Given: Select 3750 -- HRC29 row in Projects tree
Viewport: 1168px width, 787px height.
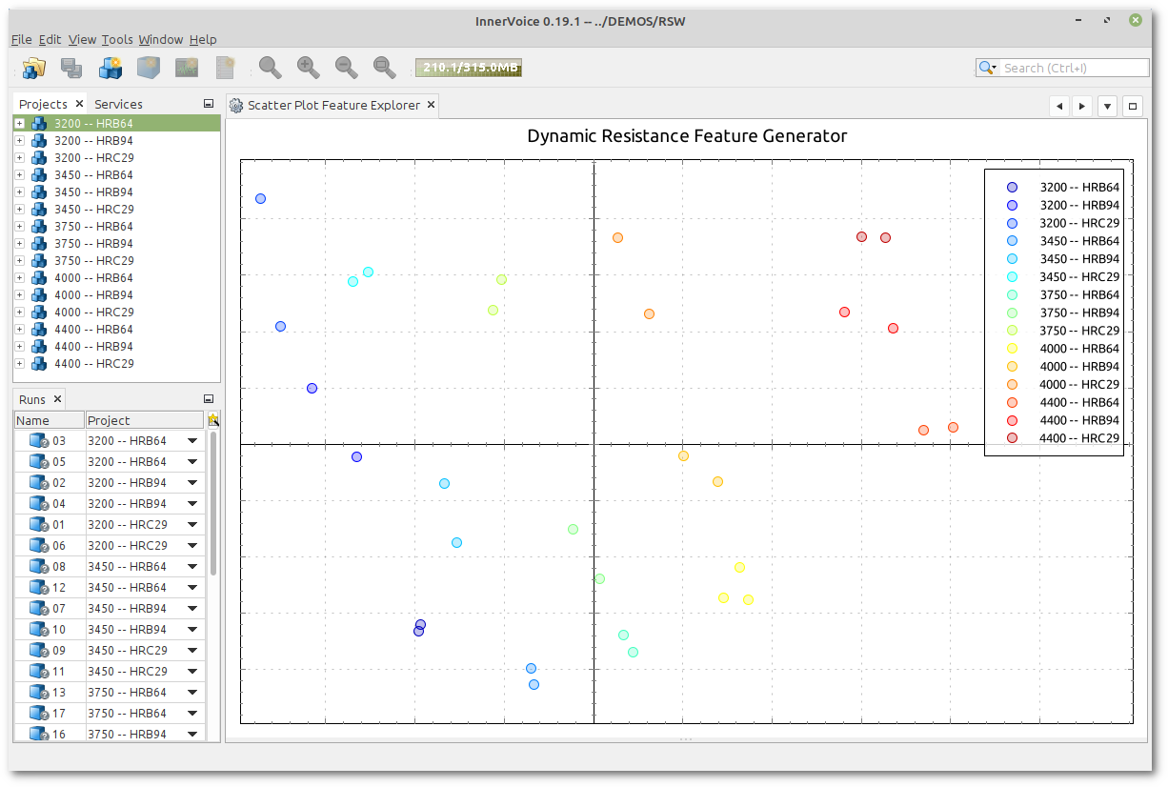Looking at the screenshot, I should 117,261.
